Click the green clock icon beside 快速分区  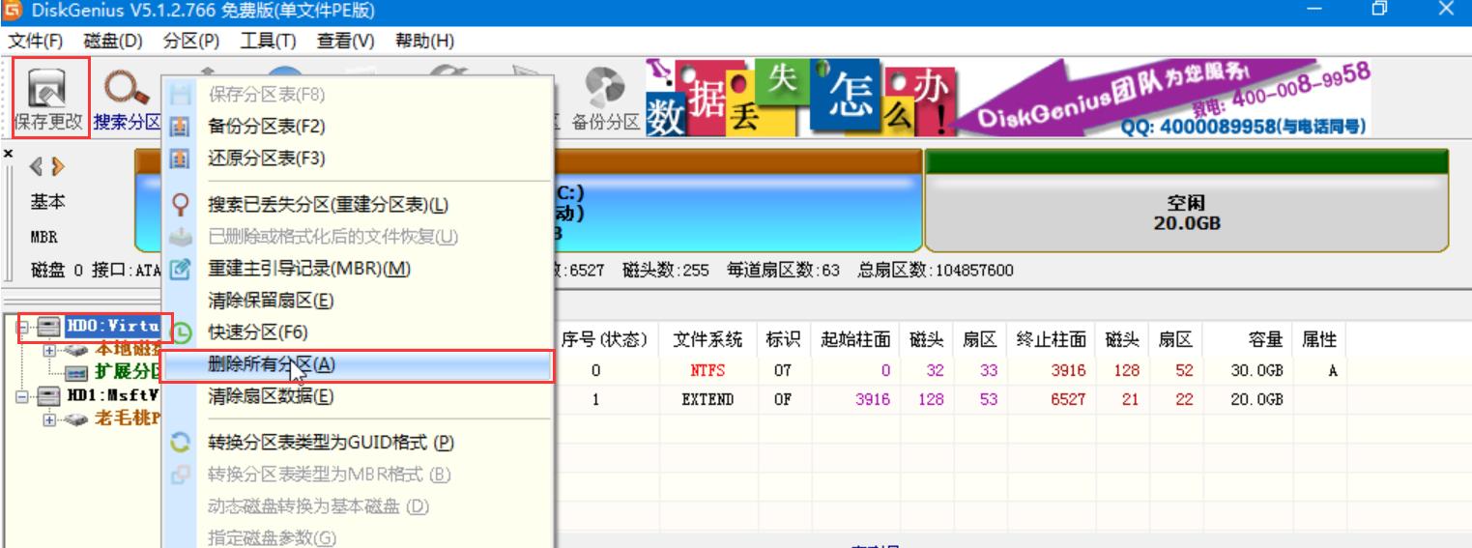click(182, 332)
